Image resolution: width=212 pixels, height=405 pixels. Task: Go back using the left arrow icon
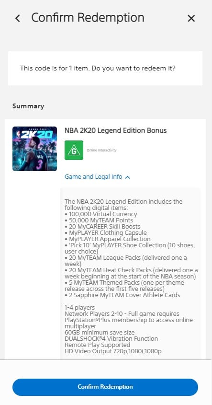coord(18,18)
